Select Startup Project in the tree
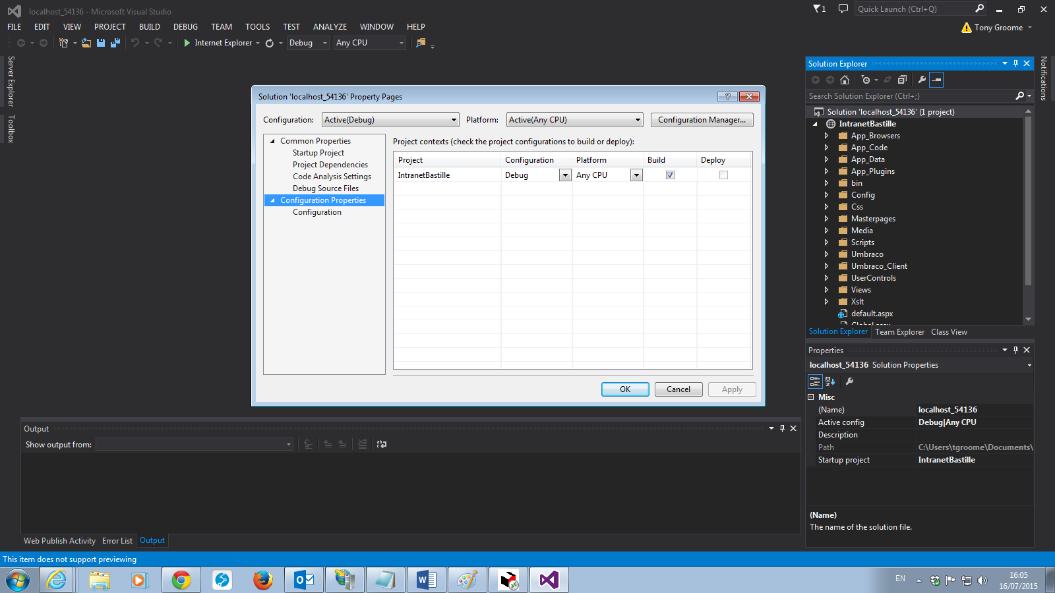 [318, 153]
